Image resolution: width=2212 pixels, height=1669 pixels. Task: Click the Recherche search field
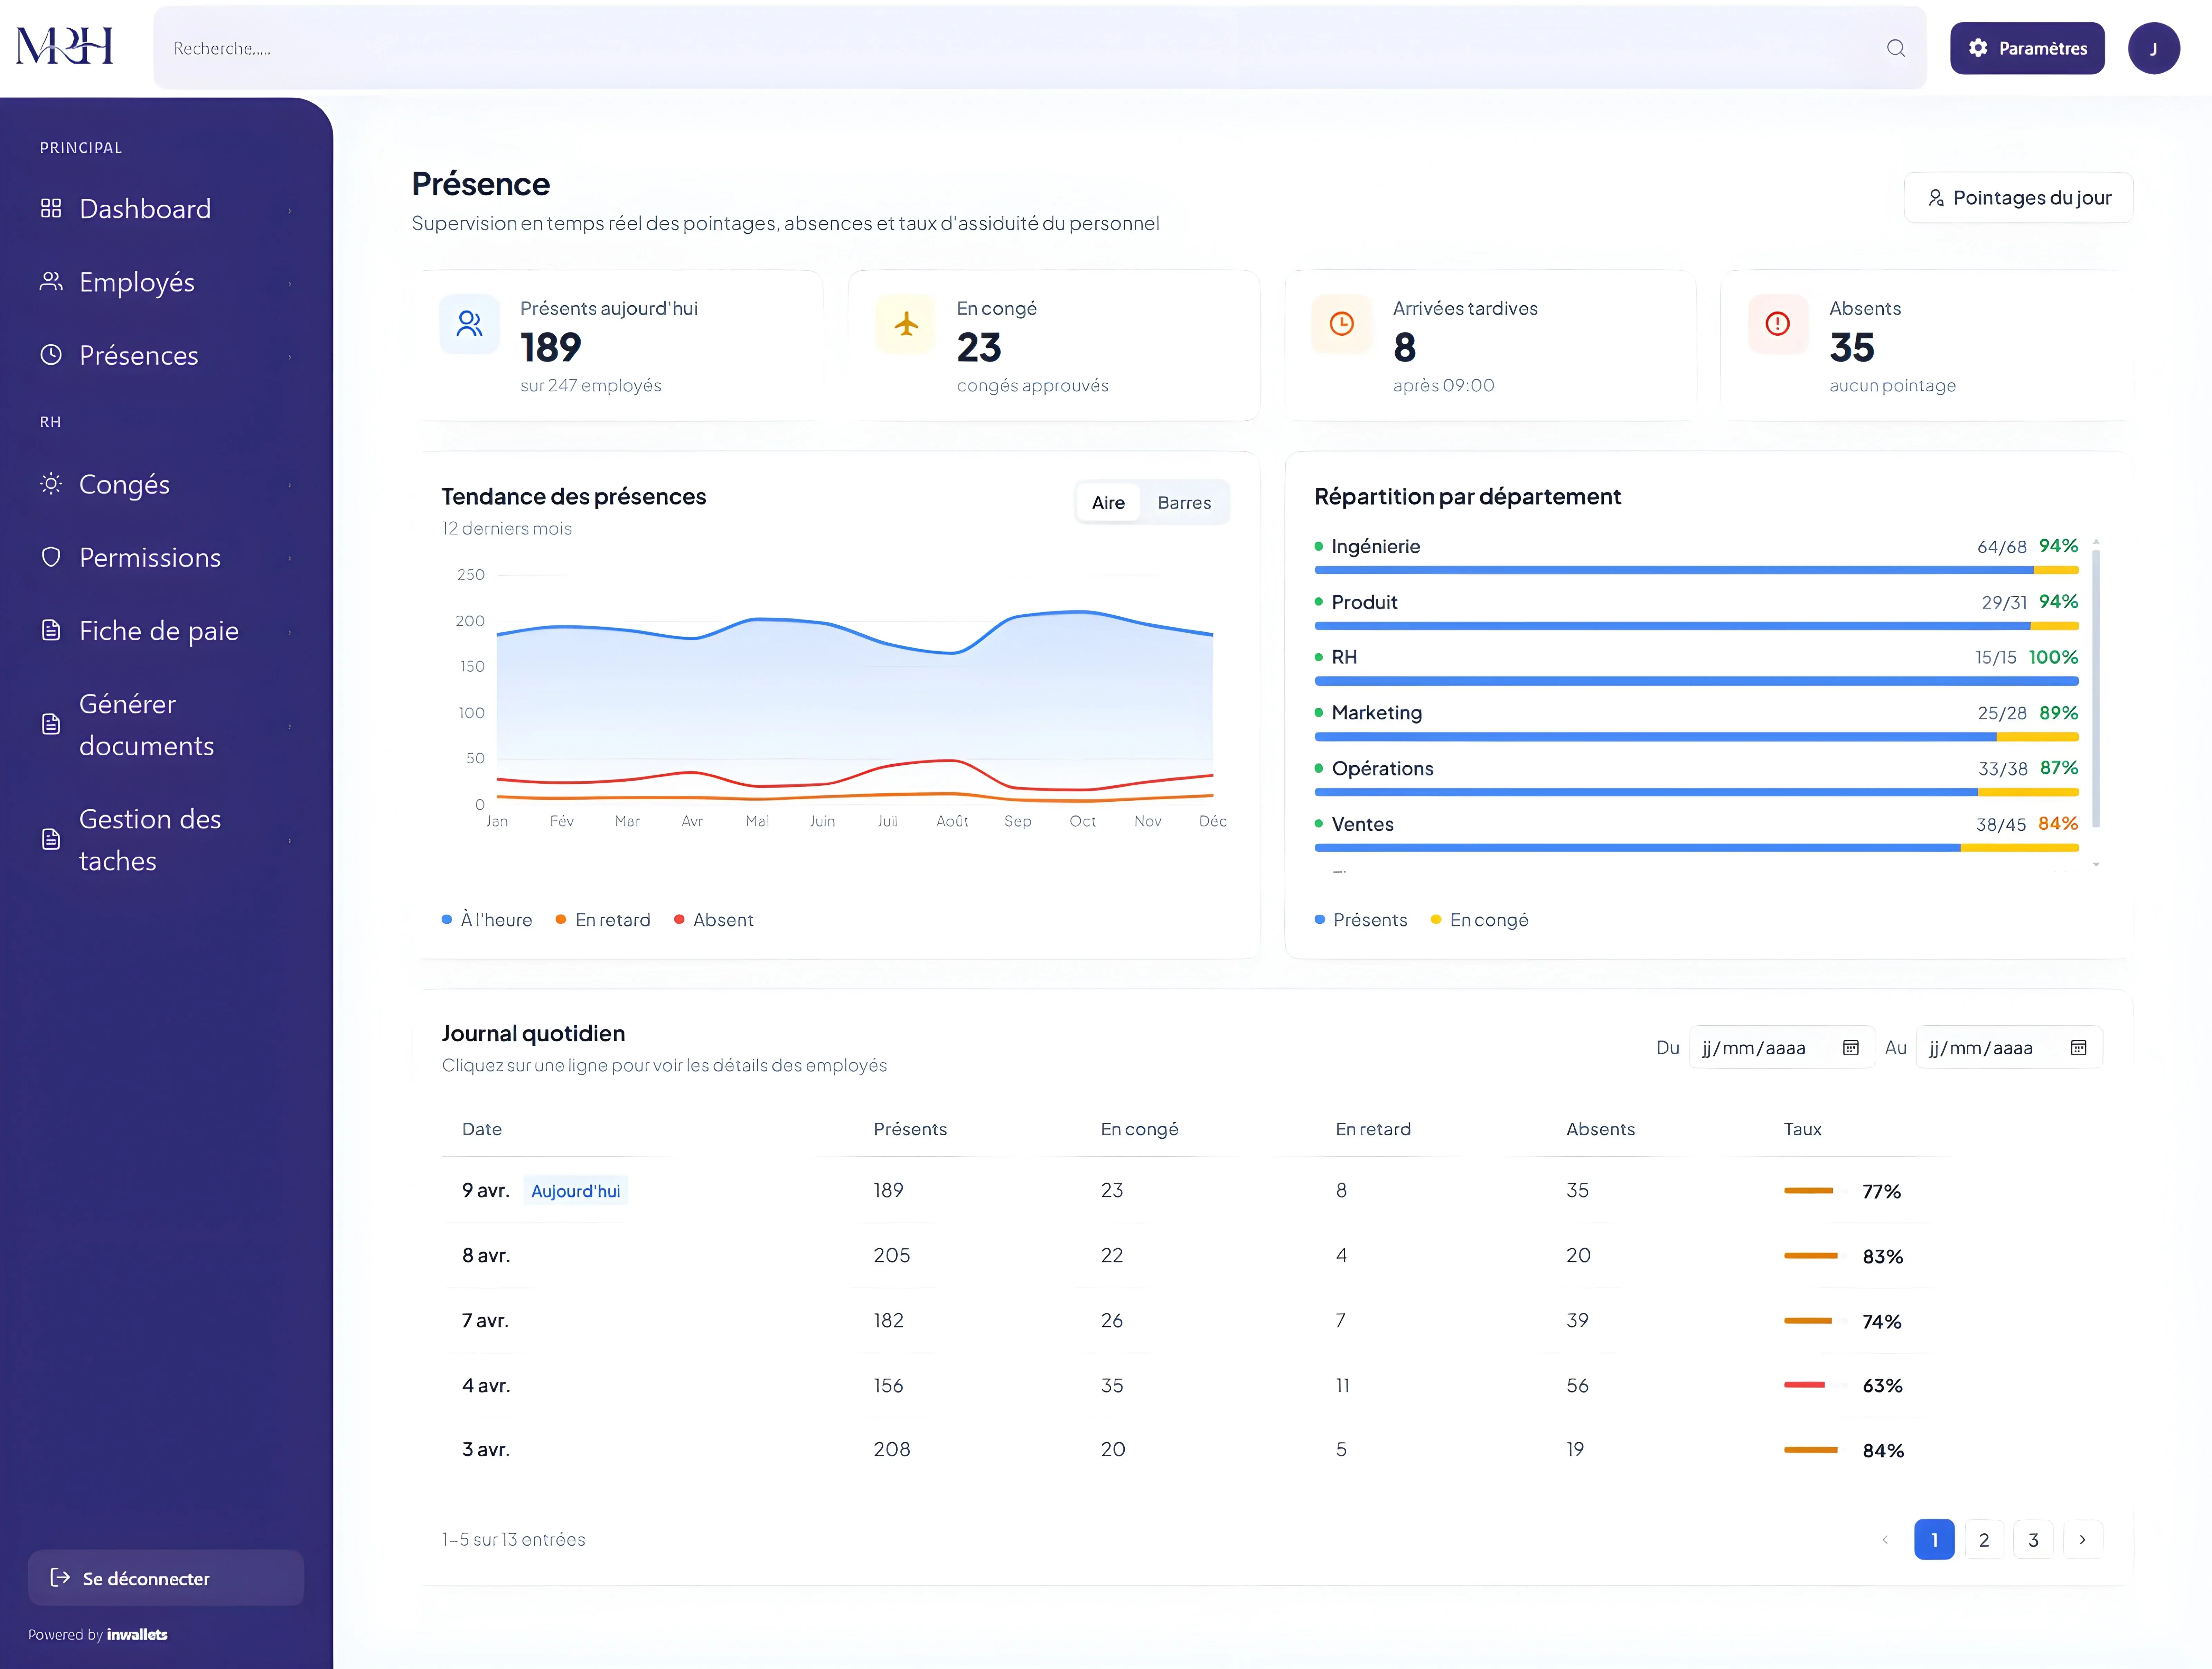point(1040,48)
